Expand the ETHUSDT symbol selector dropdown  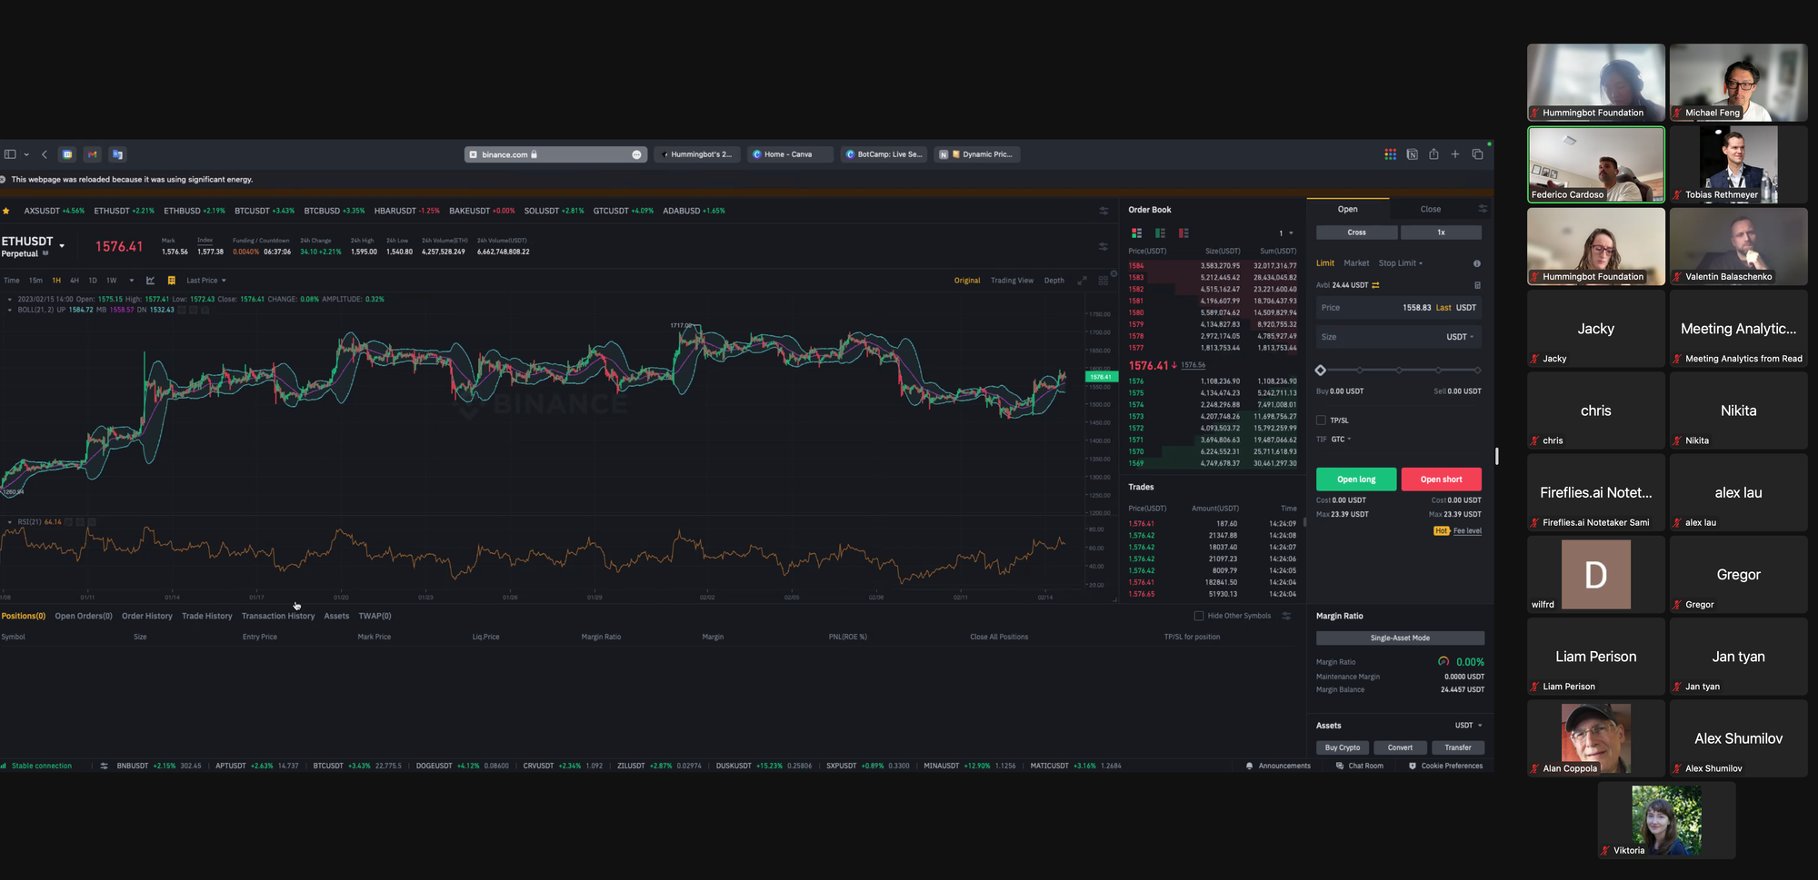pyautogui.click(x=62, y=245)
